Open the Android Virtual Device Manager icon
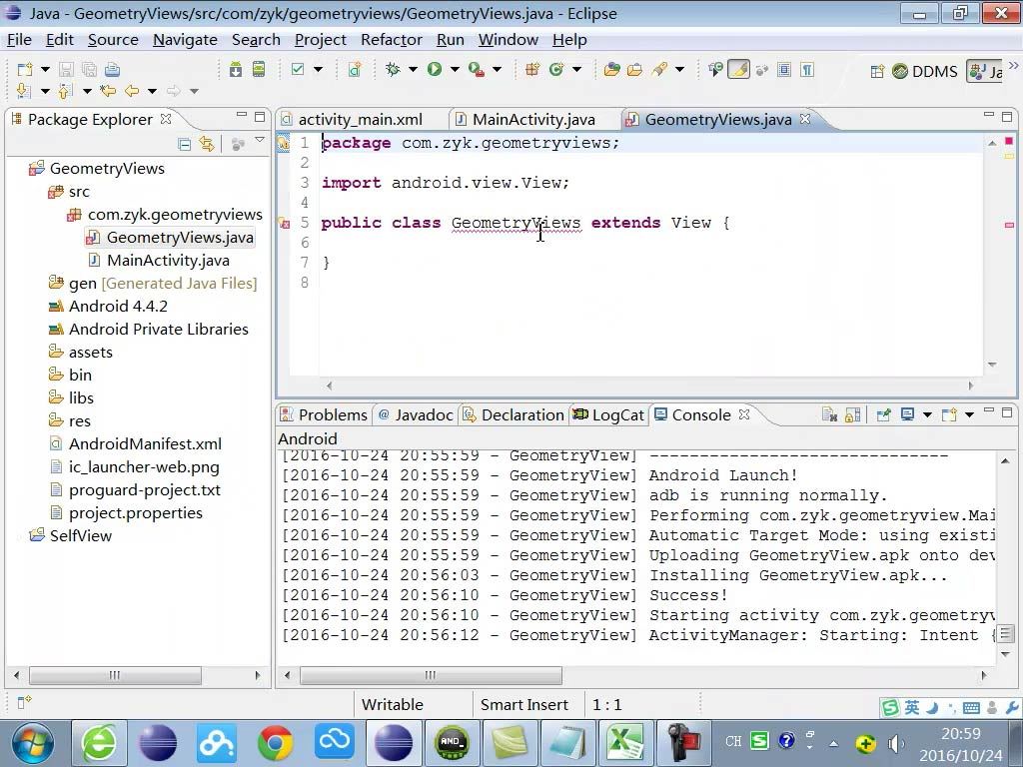 [x=259, y=69]
